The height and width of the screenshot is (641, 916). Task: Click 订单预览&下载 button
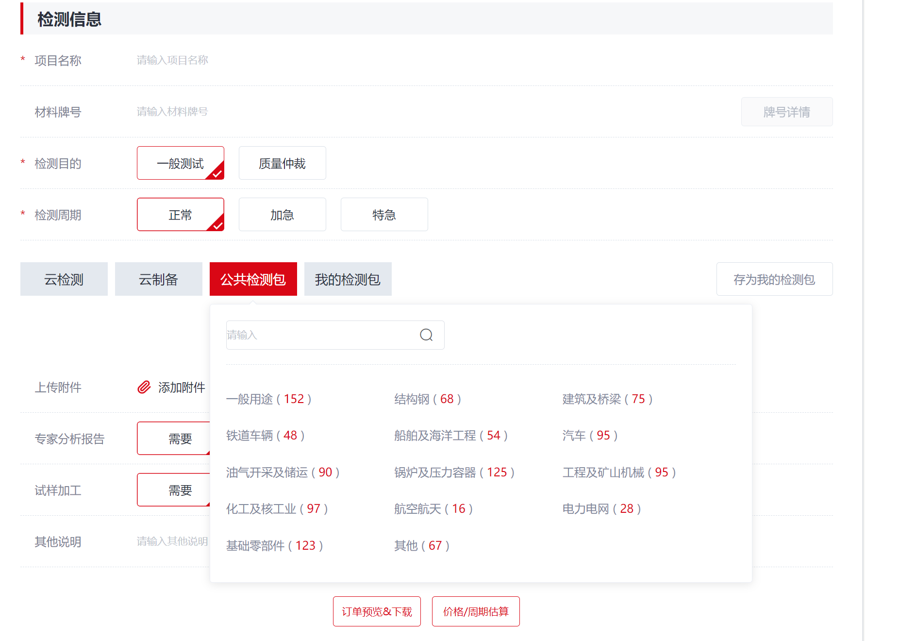(x=377, y=611)
